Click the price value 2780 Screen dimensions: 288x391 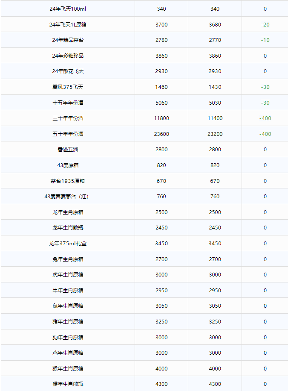(161, 40)
